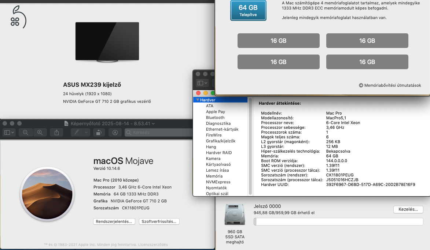Select the Hardver category in the sidebar

[220, 100]
